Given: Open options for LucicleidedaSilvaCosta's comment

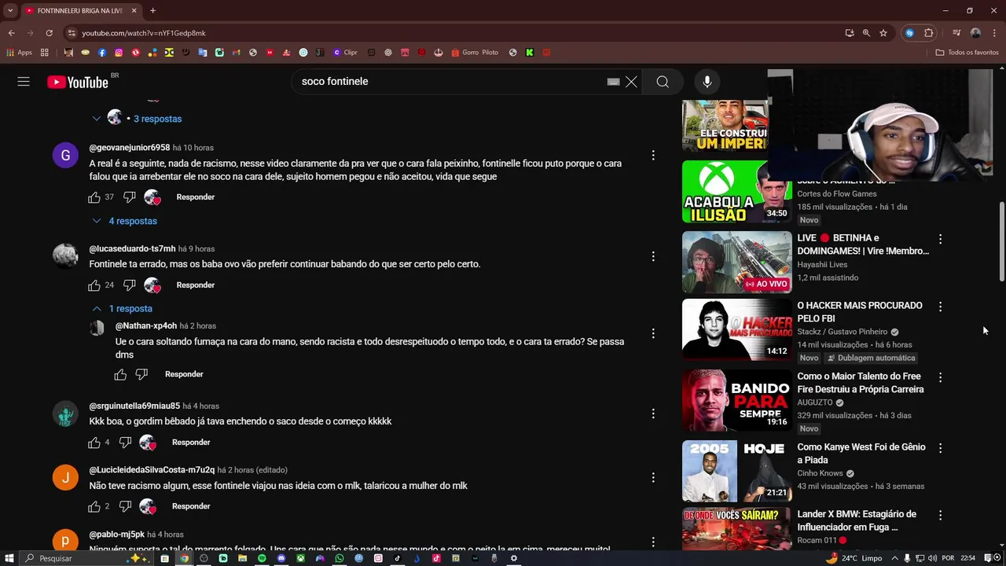Looking at the screenshot, I should point(653,477).
